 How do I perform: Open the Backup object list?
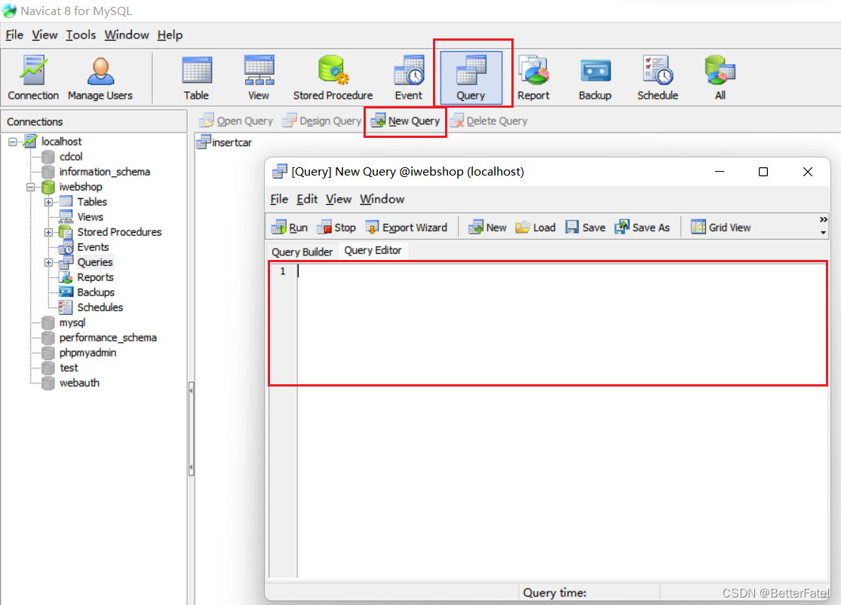click(x=595, y=78)
